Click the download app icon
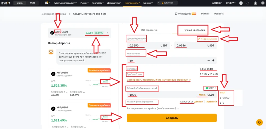 [x=255, y=3]
